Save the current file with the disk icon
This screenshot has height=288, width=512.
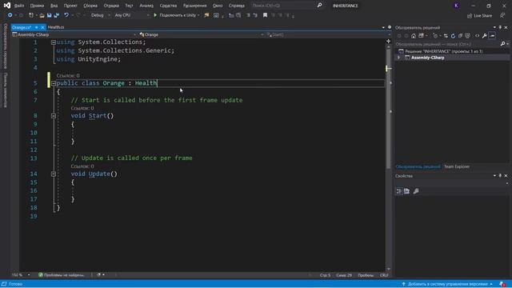point(49,15)
